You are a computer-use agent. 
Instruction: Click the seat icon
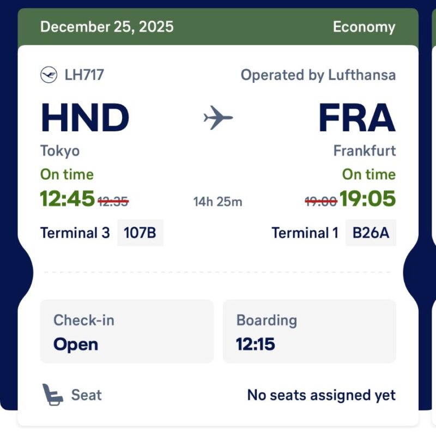click(52, 395)
